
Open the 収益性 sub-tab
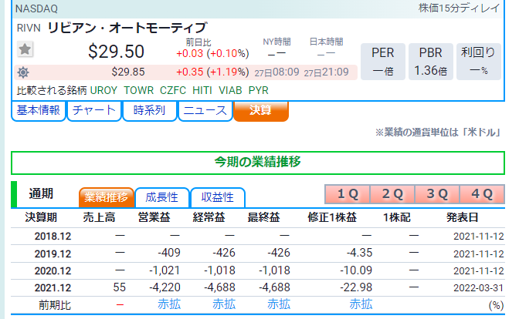(x=218, y=197)
